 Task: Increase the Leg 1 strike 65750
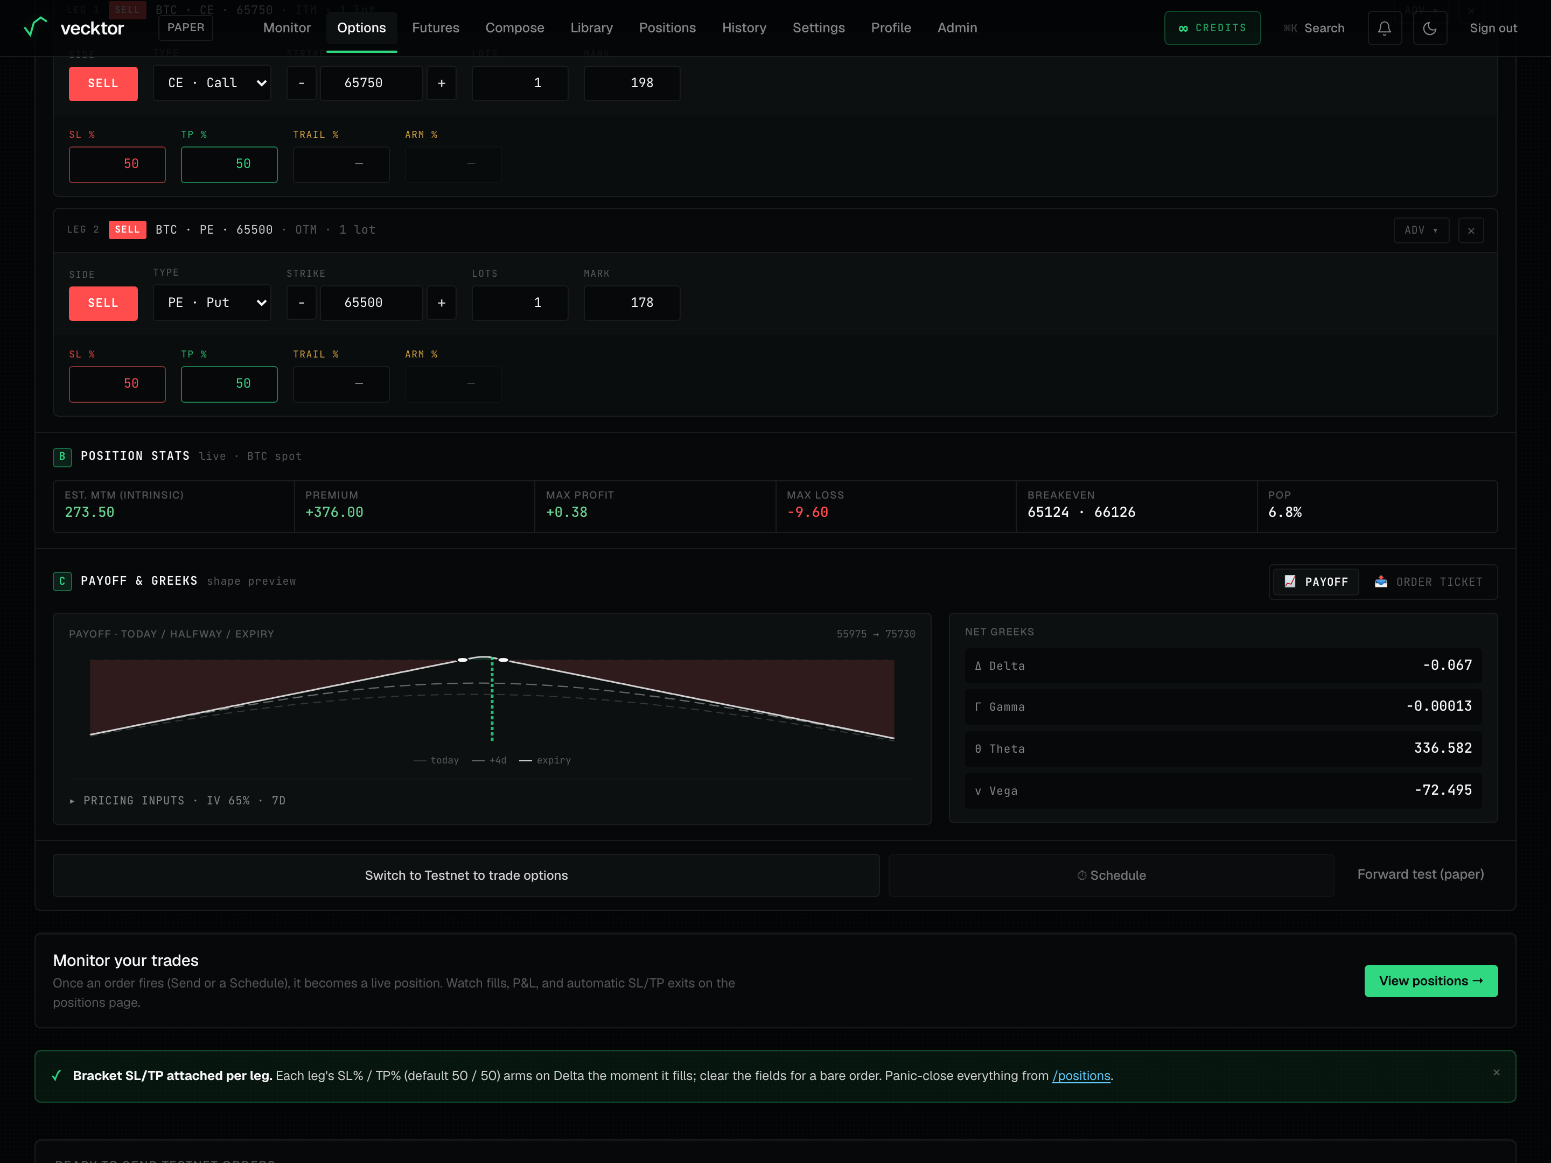click(x=442, y=83)
